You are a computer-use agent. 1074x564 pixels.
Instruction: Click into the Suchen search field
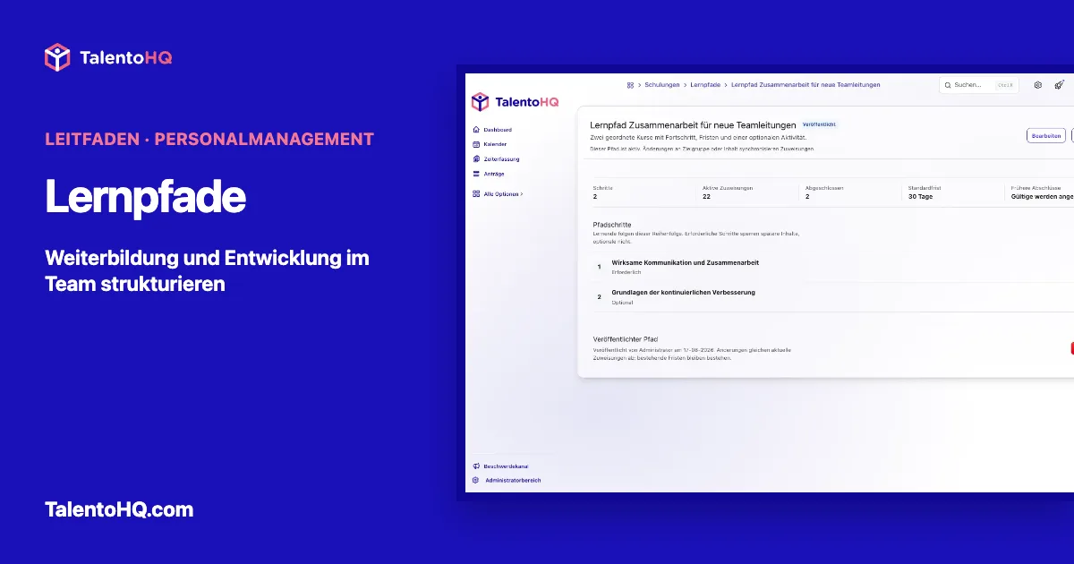[979, 85]
